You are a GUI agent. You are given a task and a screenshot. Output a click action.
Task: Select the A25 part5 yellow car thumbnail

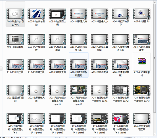pyautogui.click(x=99, y=119)
